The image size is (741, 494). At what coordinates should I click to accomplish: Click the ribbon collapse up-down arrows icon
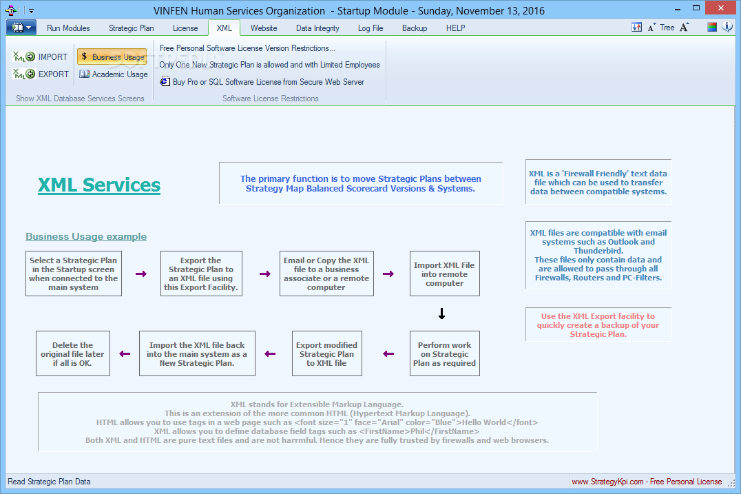click(x=636, y=28)
